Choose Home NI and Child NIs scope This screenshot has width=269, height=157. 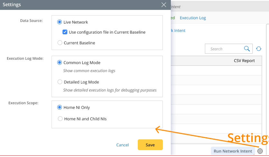tap(60, 119)
